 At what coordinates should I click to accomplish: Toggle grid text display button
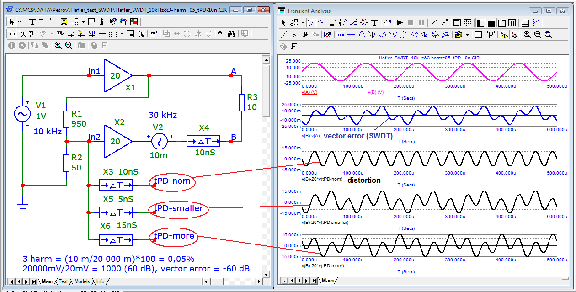11,34
